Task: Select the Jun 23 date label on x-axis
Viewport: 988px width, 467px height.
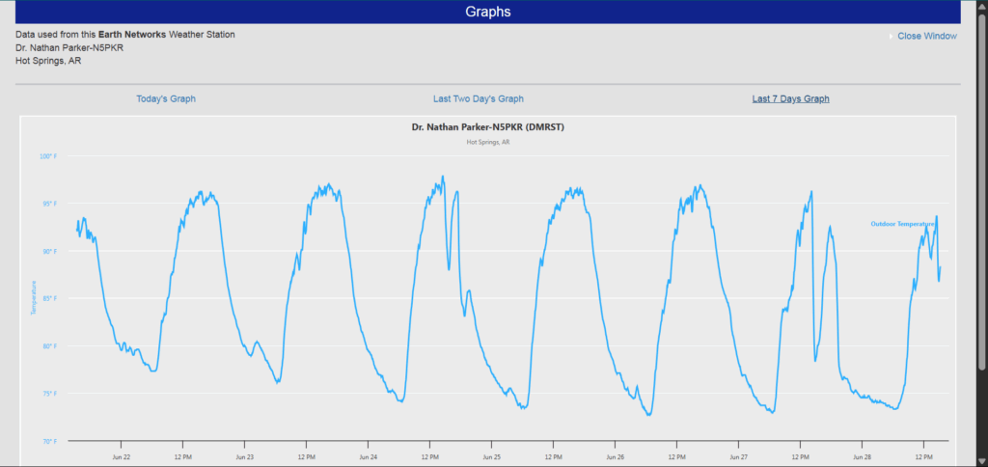Action: (244, 457)
